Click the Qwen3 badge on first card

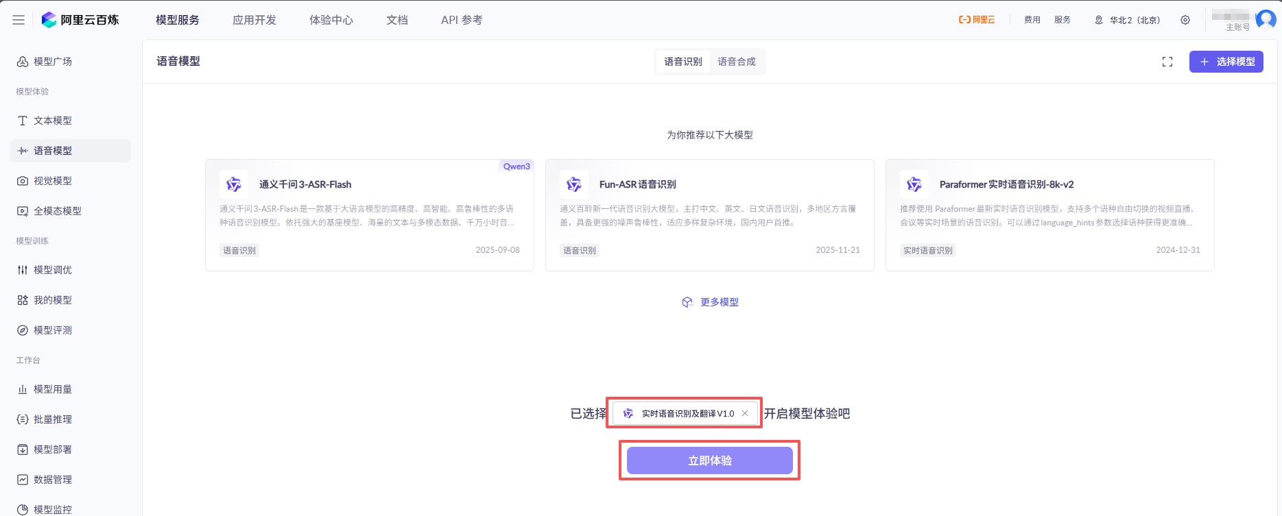[517, 167]
